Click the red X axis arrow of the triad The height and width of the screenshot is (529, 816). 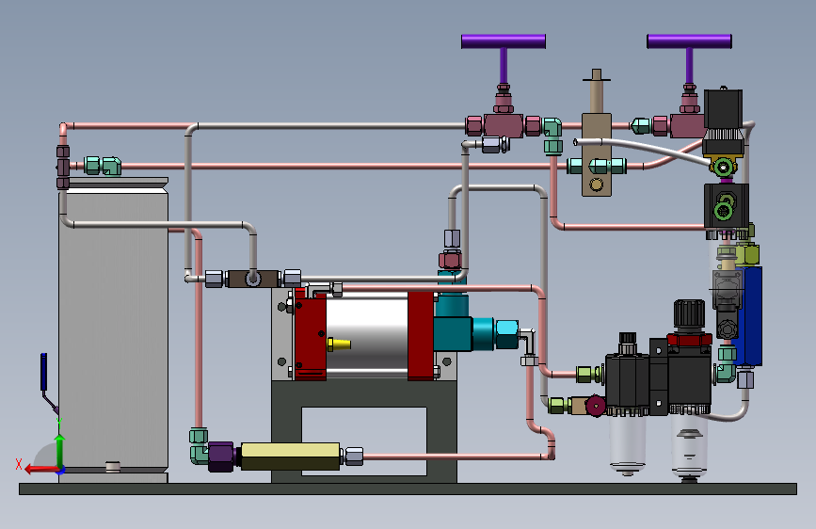(40, 470)
